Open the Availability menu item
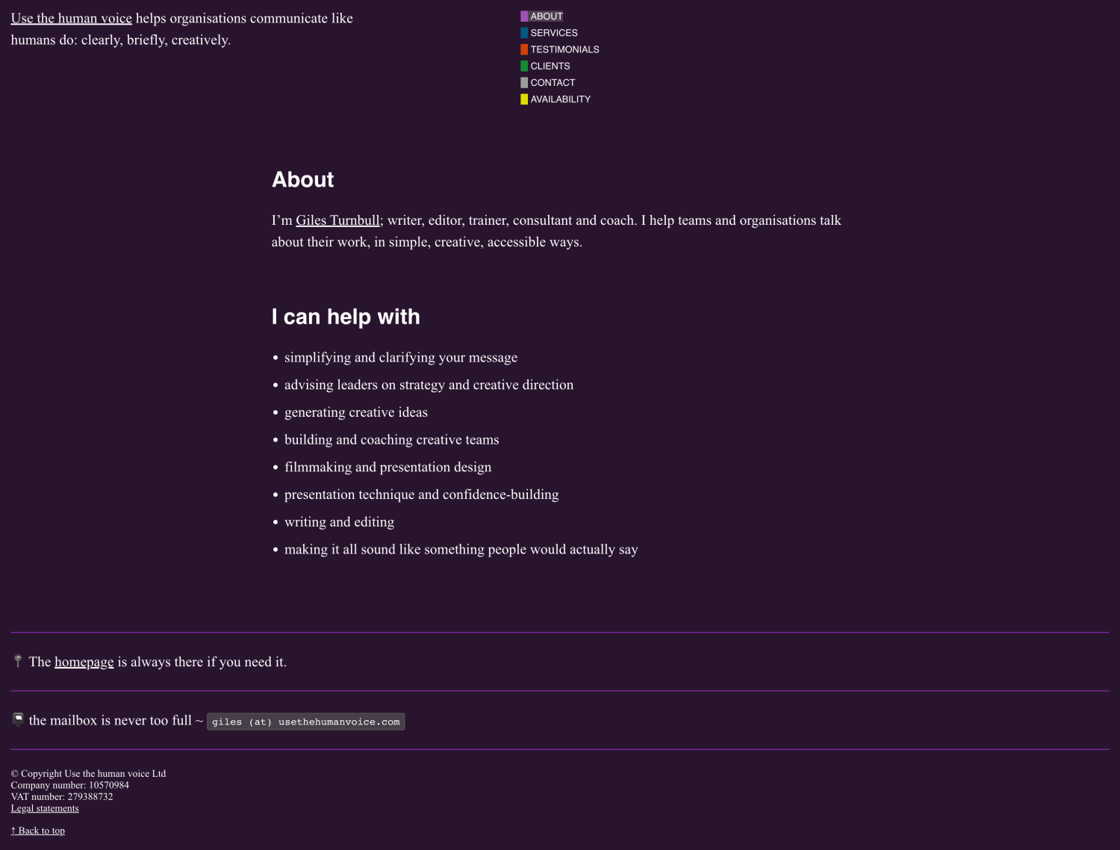Screen dimensions: 1120x850 pyautogui.click(x=560, y=99)
